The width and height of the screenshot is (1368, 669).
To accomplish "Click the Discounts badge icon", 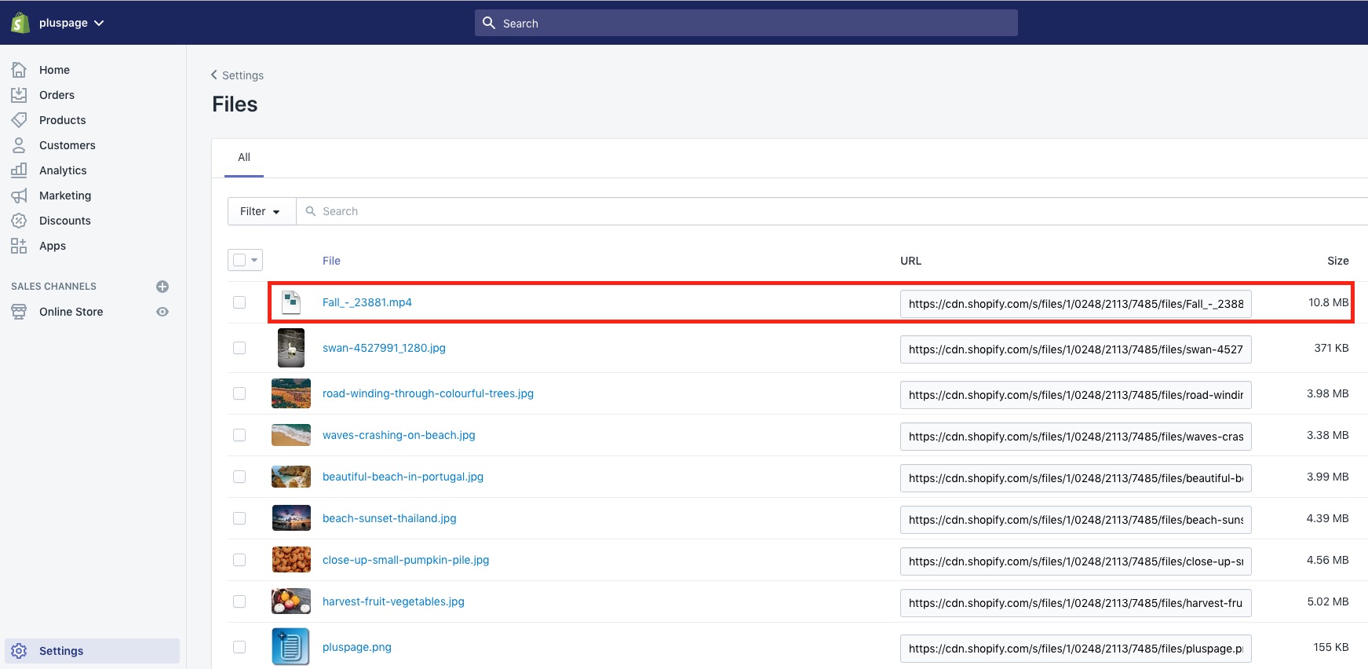I will click(19, 221).
